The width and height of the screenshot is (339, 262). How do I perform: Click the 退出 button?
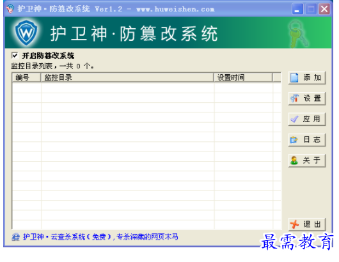click(x=307, y=224)
